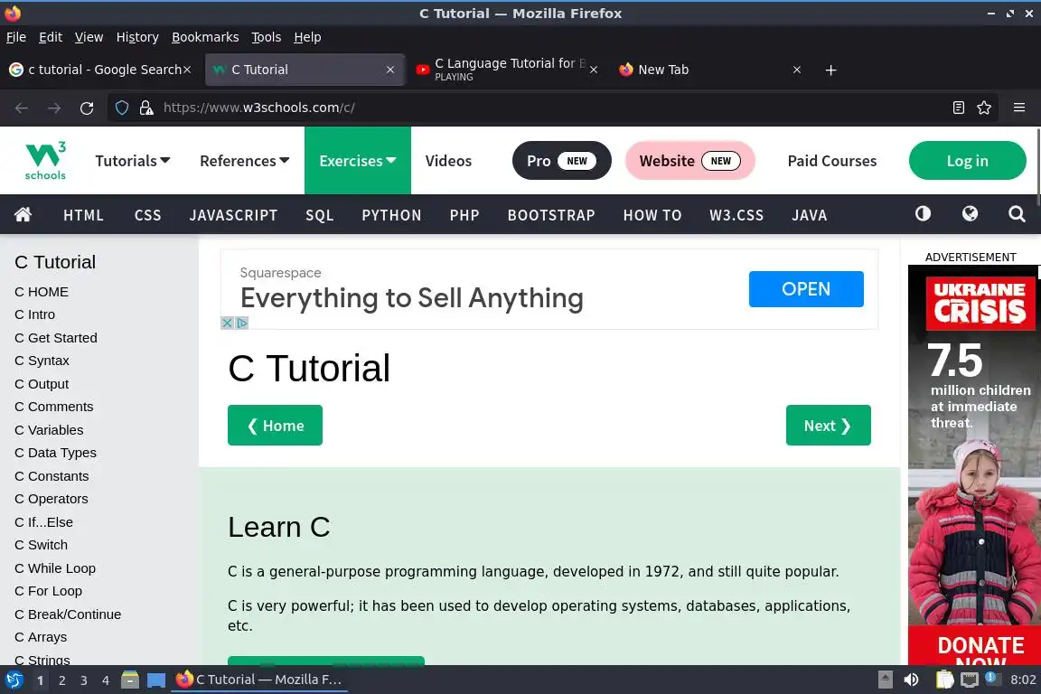1041x694 pixels.
Task: Click the taskbar clock showing 8:02
Action: (1023, 680)
